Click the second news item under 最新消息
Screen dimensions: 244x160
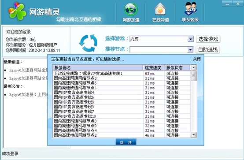[28, 78]
